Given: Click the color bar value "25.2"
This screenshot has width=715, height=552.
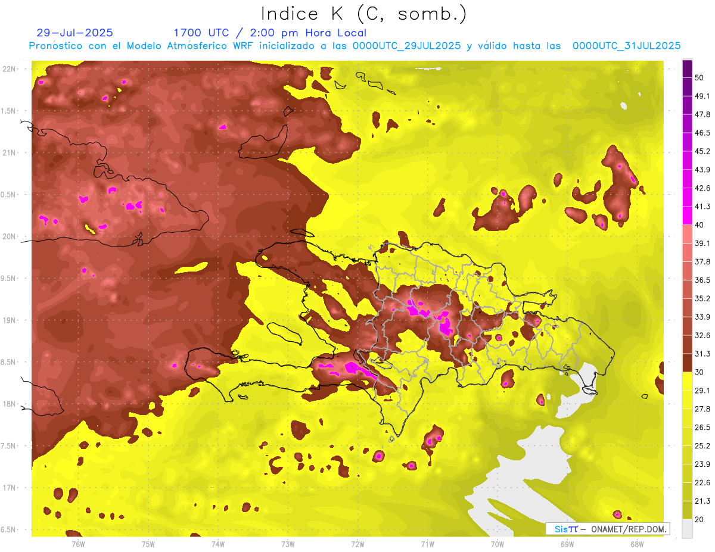Looking at the screenshot, I should pos(702,446).
